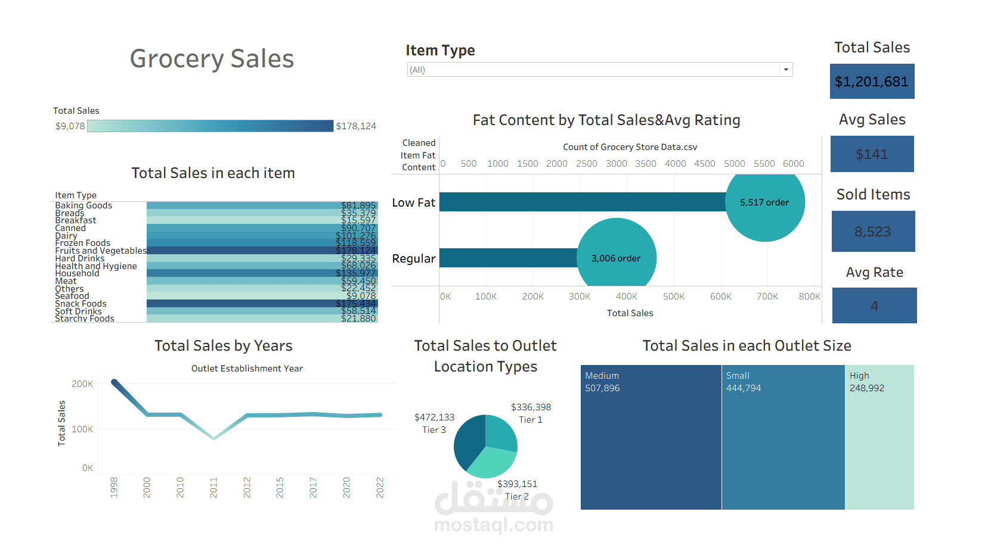Click the Snack Foods $175,434 bar
988x546 pixels.
pos(262,304)
